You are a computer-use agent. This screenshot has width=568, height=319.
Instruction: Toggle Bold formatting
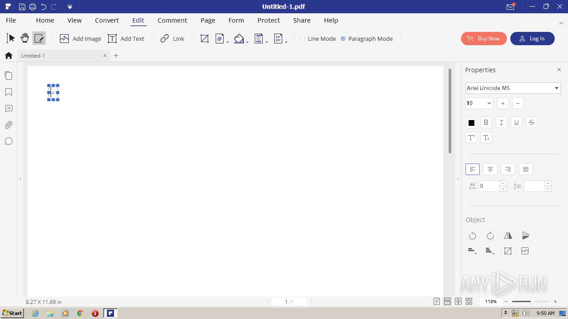(486, 123)
